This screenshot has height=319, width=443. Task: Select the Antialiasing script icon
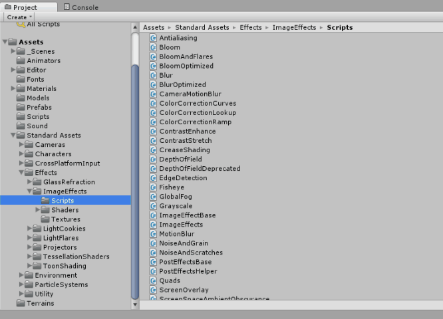[154, 38]
